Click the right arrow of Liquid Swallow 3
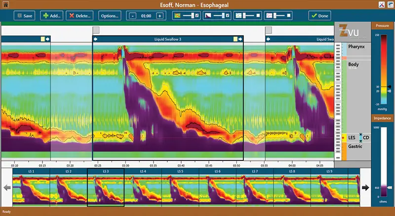The width and height of the screenshot is (395, 216). click(240, 39)
